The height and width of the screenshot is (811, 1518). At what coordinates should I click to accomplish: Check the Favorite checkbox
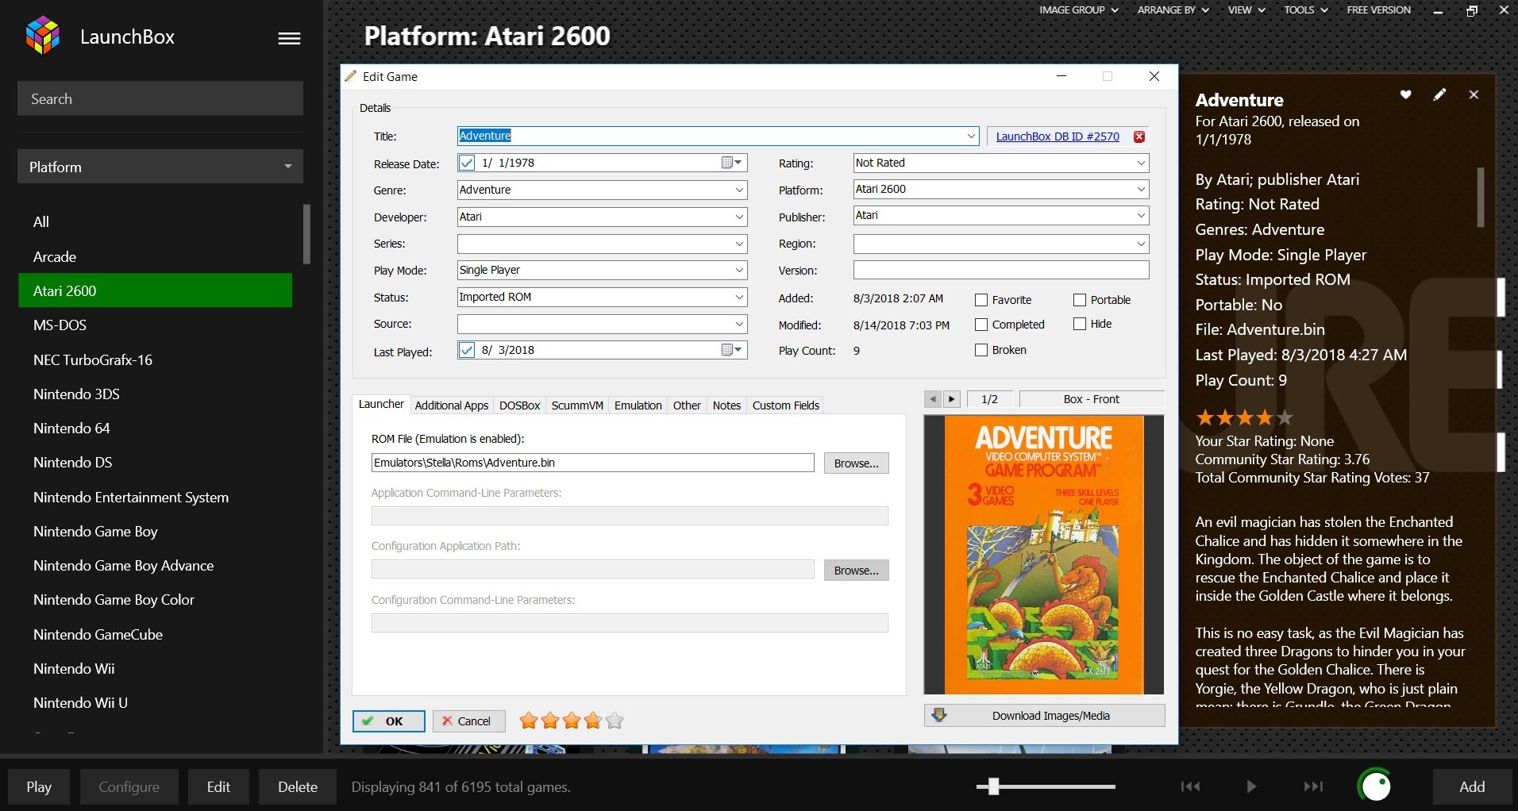point(981,300)
